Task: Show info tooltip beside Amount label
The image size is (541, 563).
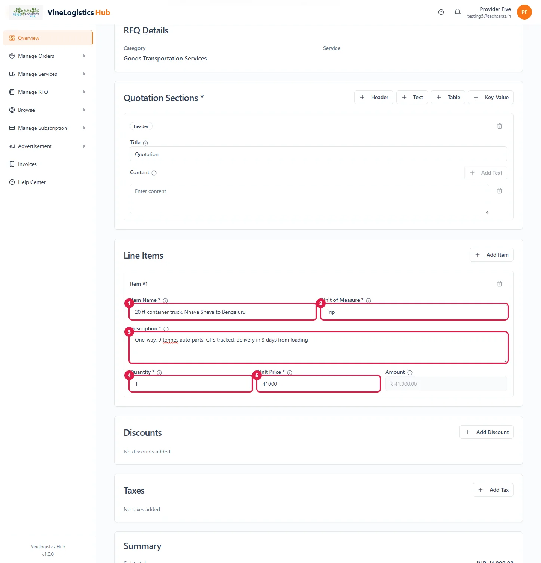Action: pos(410,373)
